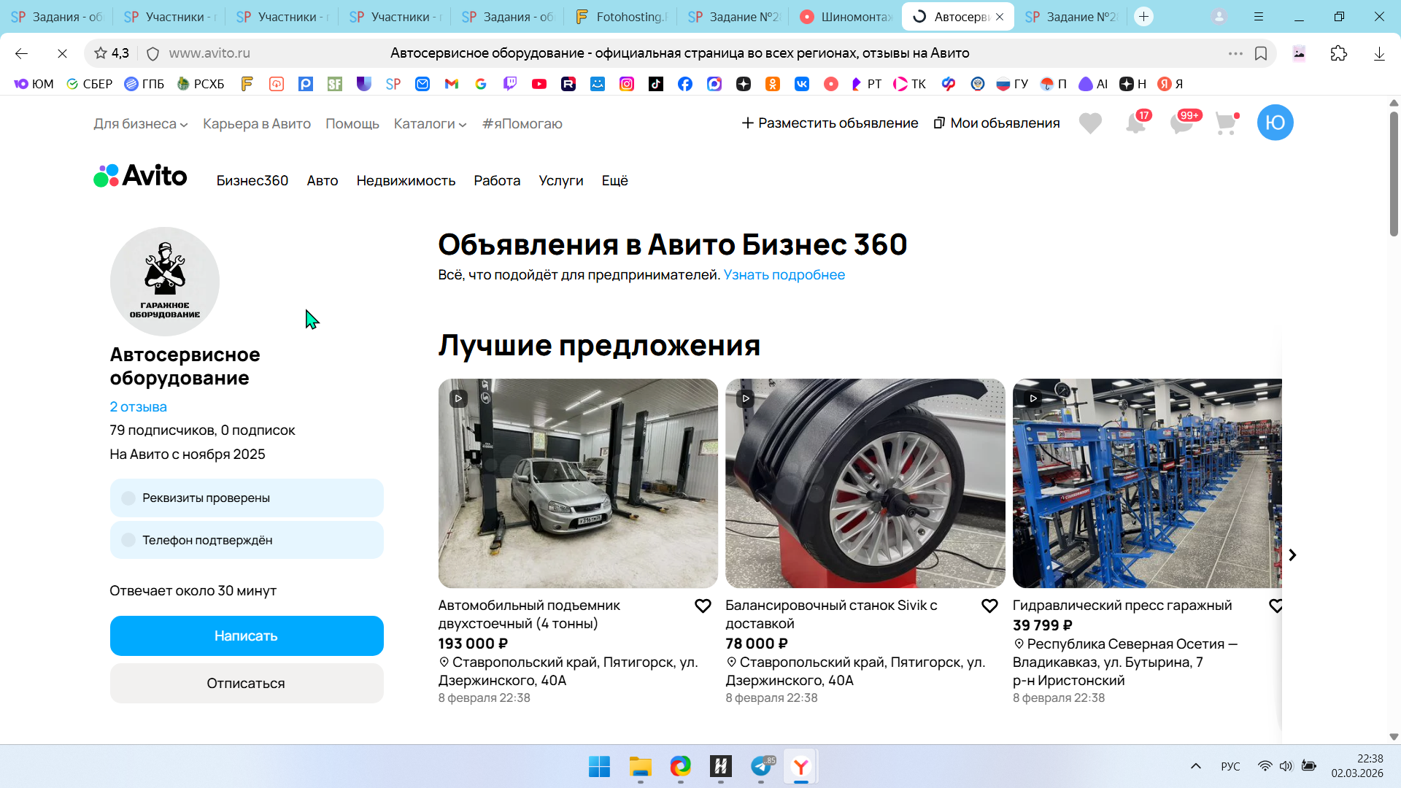Stop page loading with X button
Image resolution: width=1401 pixels, height=788 pixels.
pyautogui.click(x=62, y=53)
